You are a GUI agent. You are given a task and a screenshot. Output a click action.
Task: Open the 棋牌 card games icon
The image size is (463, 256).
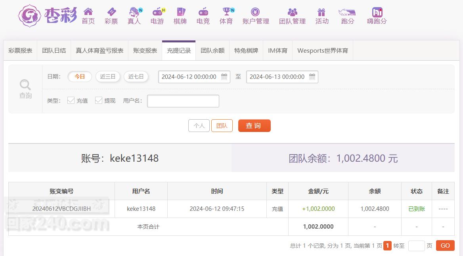(x=180, y=12)
